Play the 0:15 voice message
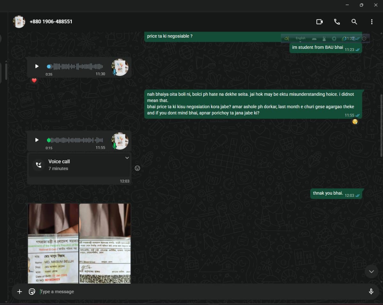The width and height of the screenshot is (383, 305). 37,140
